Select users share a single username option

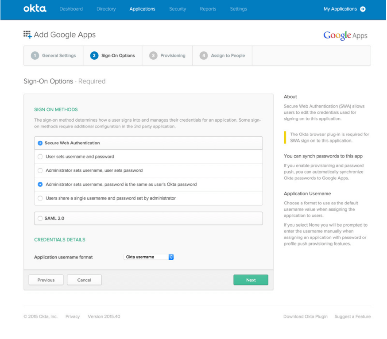(x=40, y=198)
